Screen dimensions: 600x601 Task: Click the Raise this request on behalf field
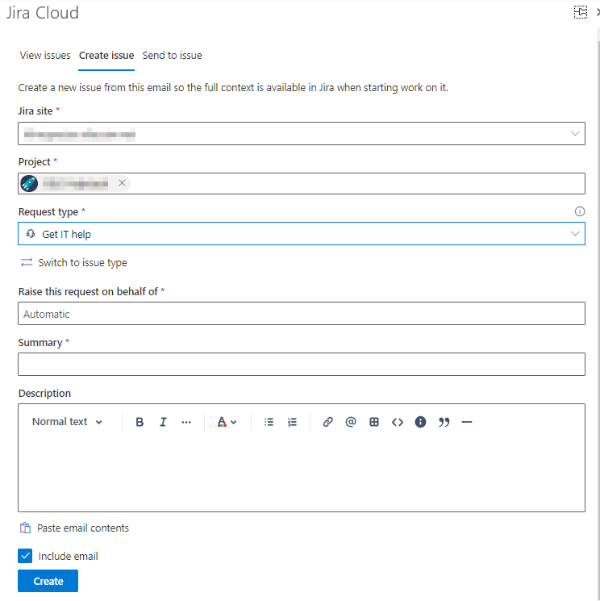click(301, 314)
